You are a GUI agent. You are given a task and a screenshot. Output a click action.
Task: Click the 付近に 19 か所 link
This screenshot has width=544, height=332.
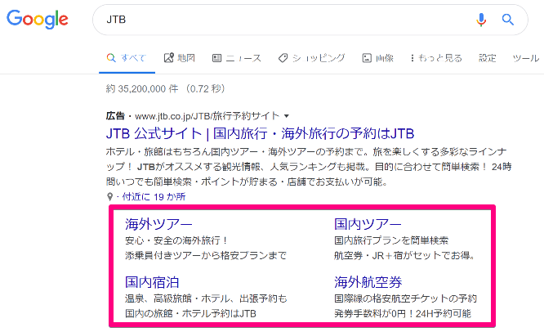(x=154, y=197)
